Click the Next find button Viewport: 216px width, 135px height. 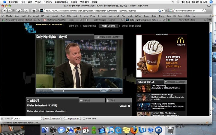click(47, 118)
